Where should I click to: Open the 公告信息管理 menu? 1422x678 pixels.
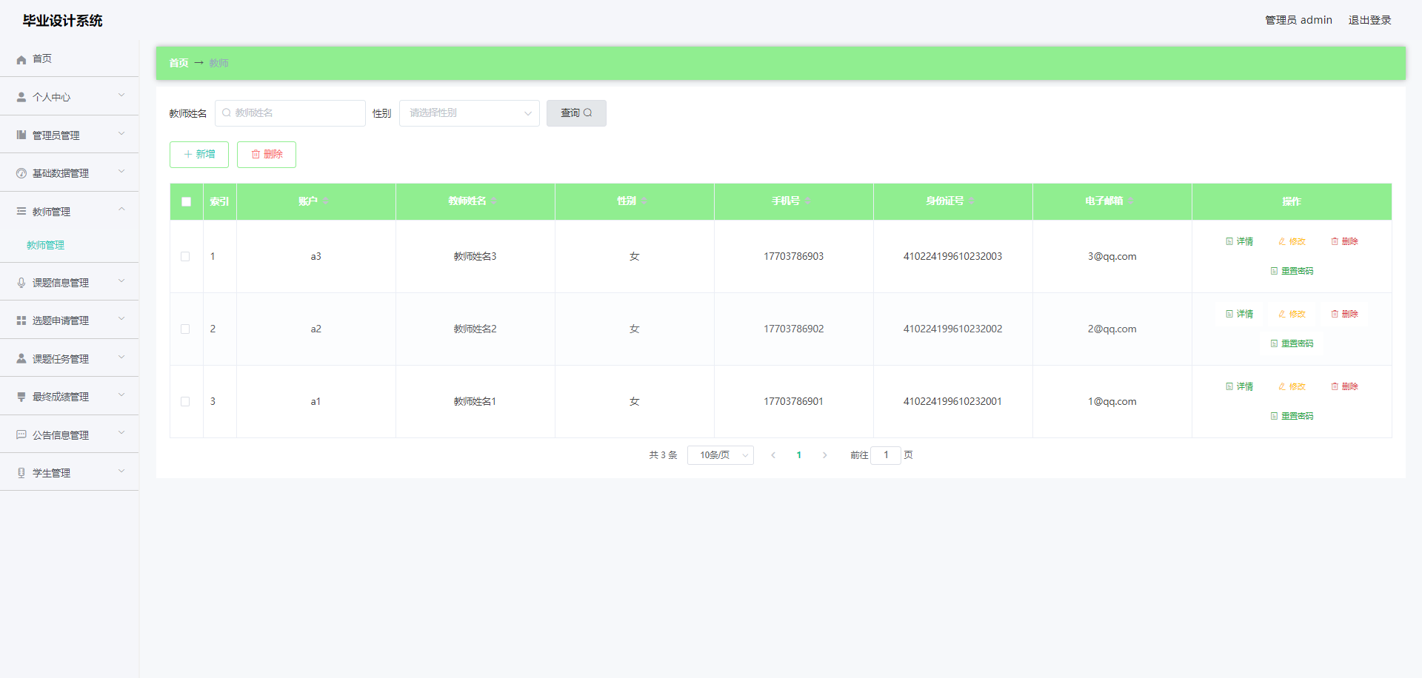[70, 434]
